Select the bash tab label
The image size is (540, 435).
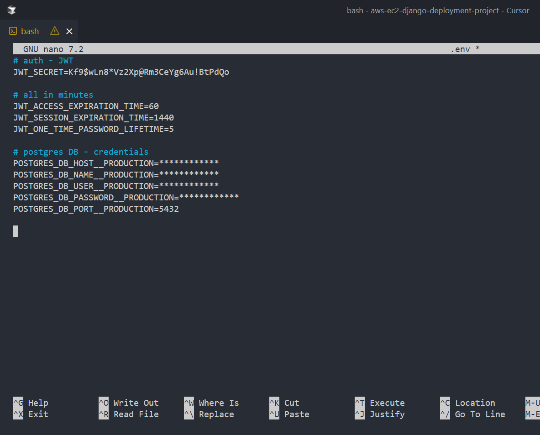[x=30, y=31]
